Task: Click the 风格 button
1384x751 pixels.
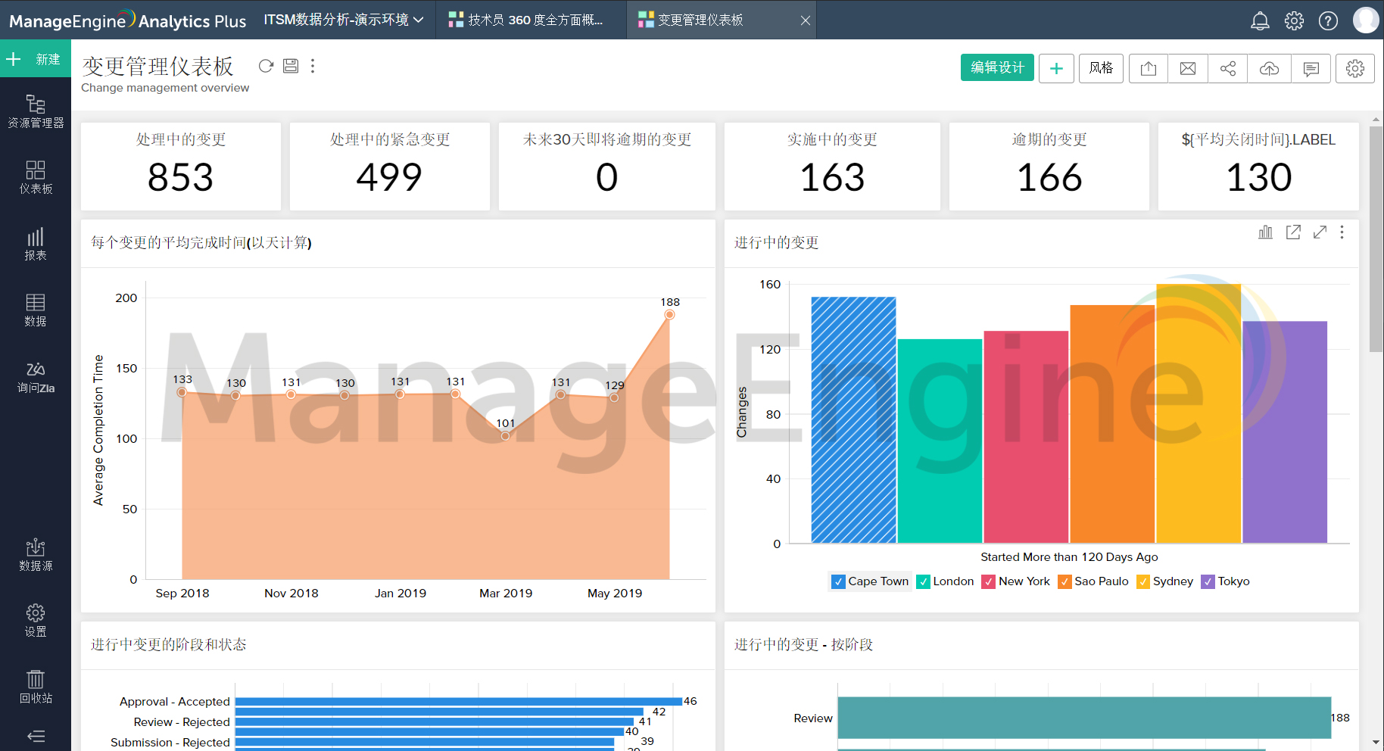Action: [x=1101, y=68]
